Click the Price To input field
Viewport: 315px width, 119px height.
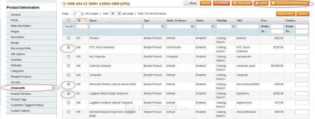click(x=277, y=31)
